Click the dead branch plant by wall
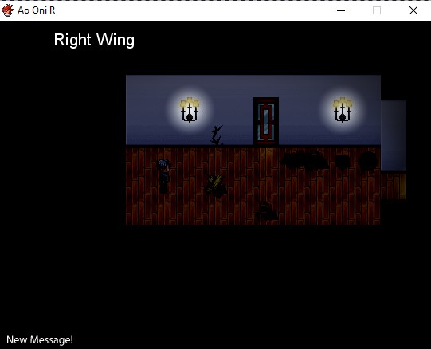 click(x=217, y=135)
